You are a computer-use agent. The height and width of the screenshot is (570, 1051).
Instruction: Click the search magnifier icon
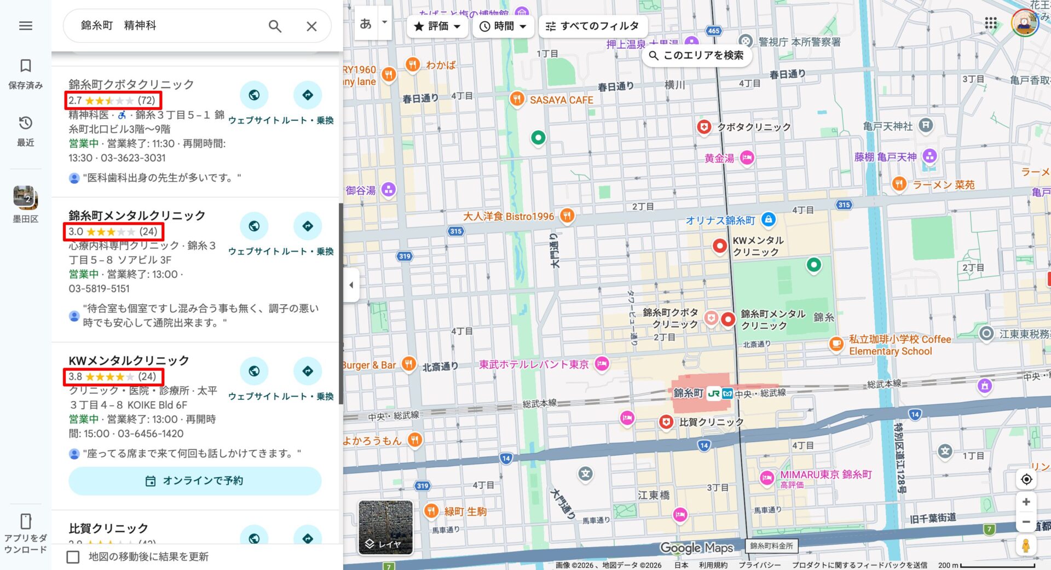coord(275,26)
